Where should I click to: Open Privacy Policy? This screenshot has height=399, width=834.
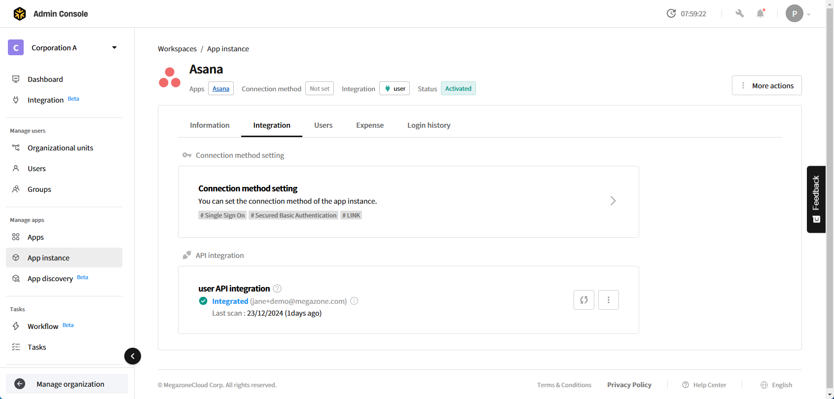click(629, 385)
